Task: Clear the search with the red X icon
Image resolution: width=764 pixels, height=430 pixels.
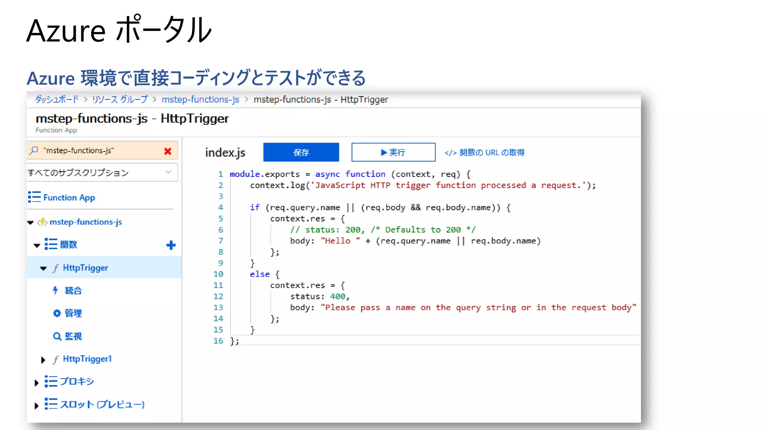Action: pos(168,151)
